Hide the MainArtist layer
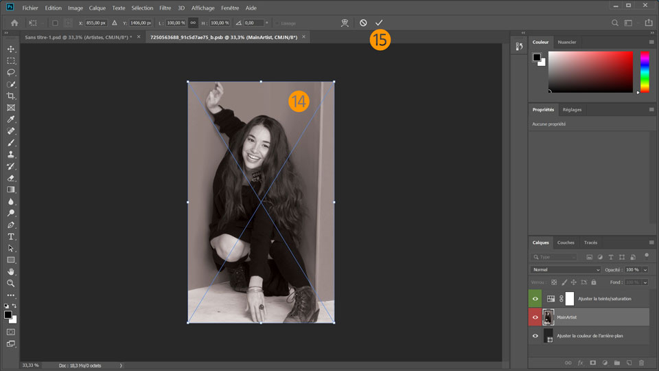This screenshot has width=659, height=371. tap(535, 317)
